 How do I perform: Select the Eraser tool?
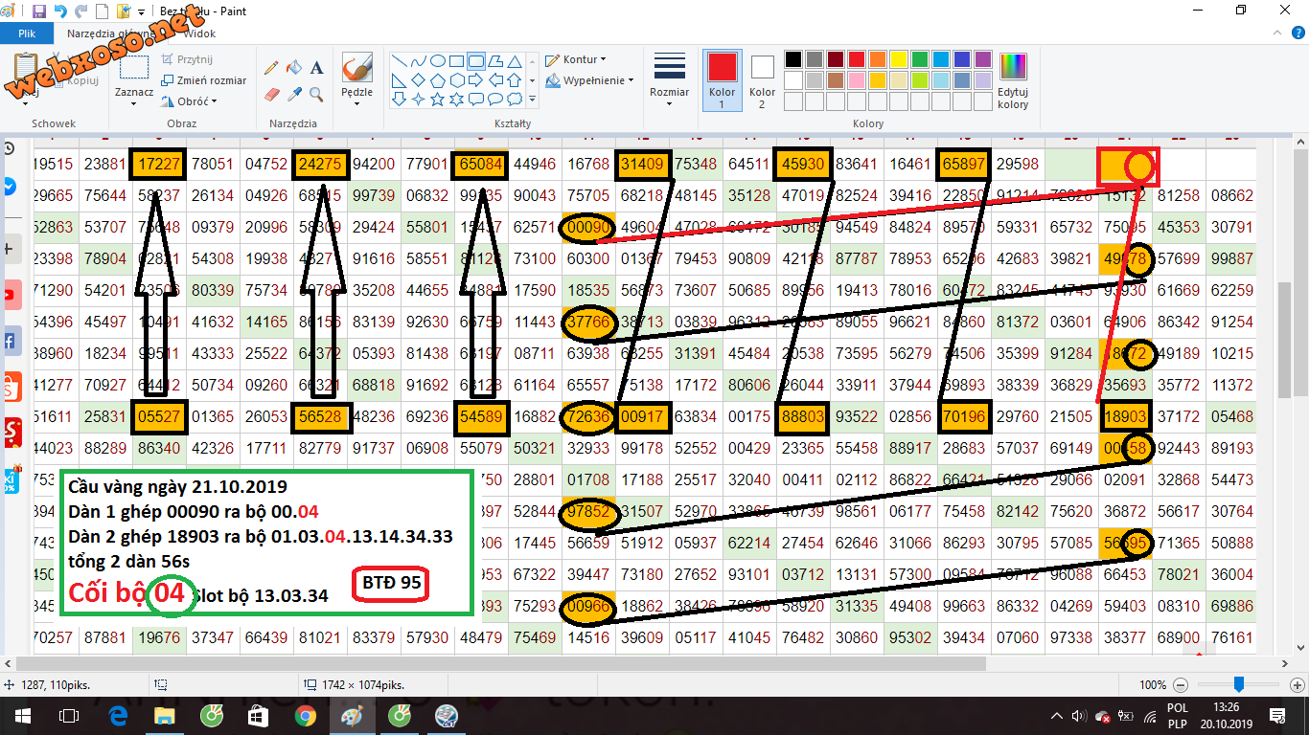[272, 95]
